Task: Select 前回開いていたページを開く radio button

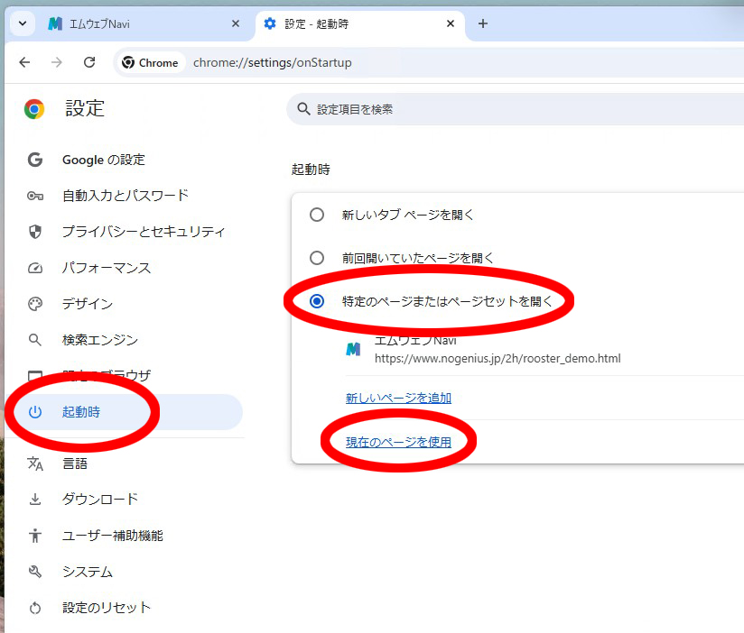Action: click(317, 258)
